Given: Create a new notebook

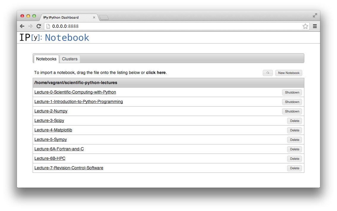Looking at the screenshot, I should [289, 73].
